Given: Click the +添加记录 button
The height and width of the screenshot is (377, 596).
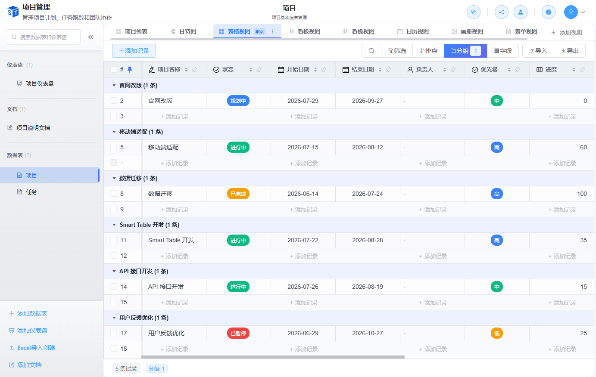Looking at the screenshot, I should (x=134, y=51).
